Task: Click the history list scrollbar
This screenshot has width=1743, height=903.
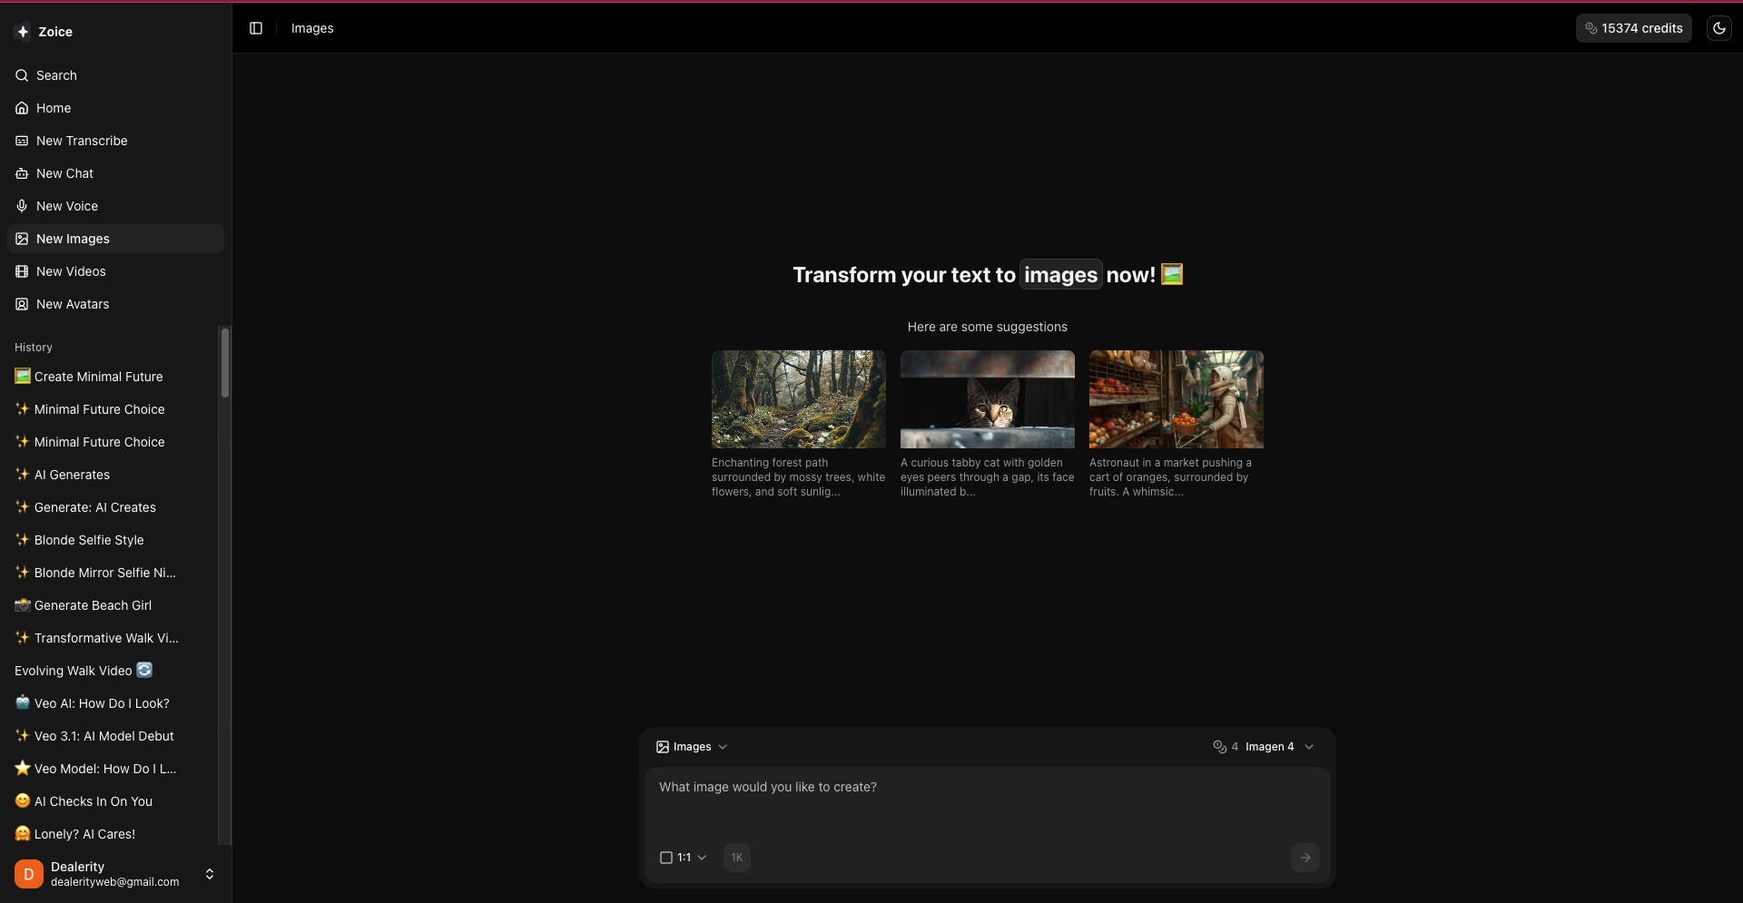Action: click(225, 363)
